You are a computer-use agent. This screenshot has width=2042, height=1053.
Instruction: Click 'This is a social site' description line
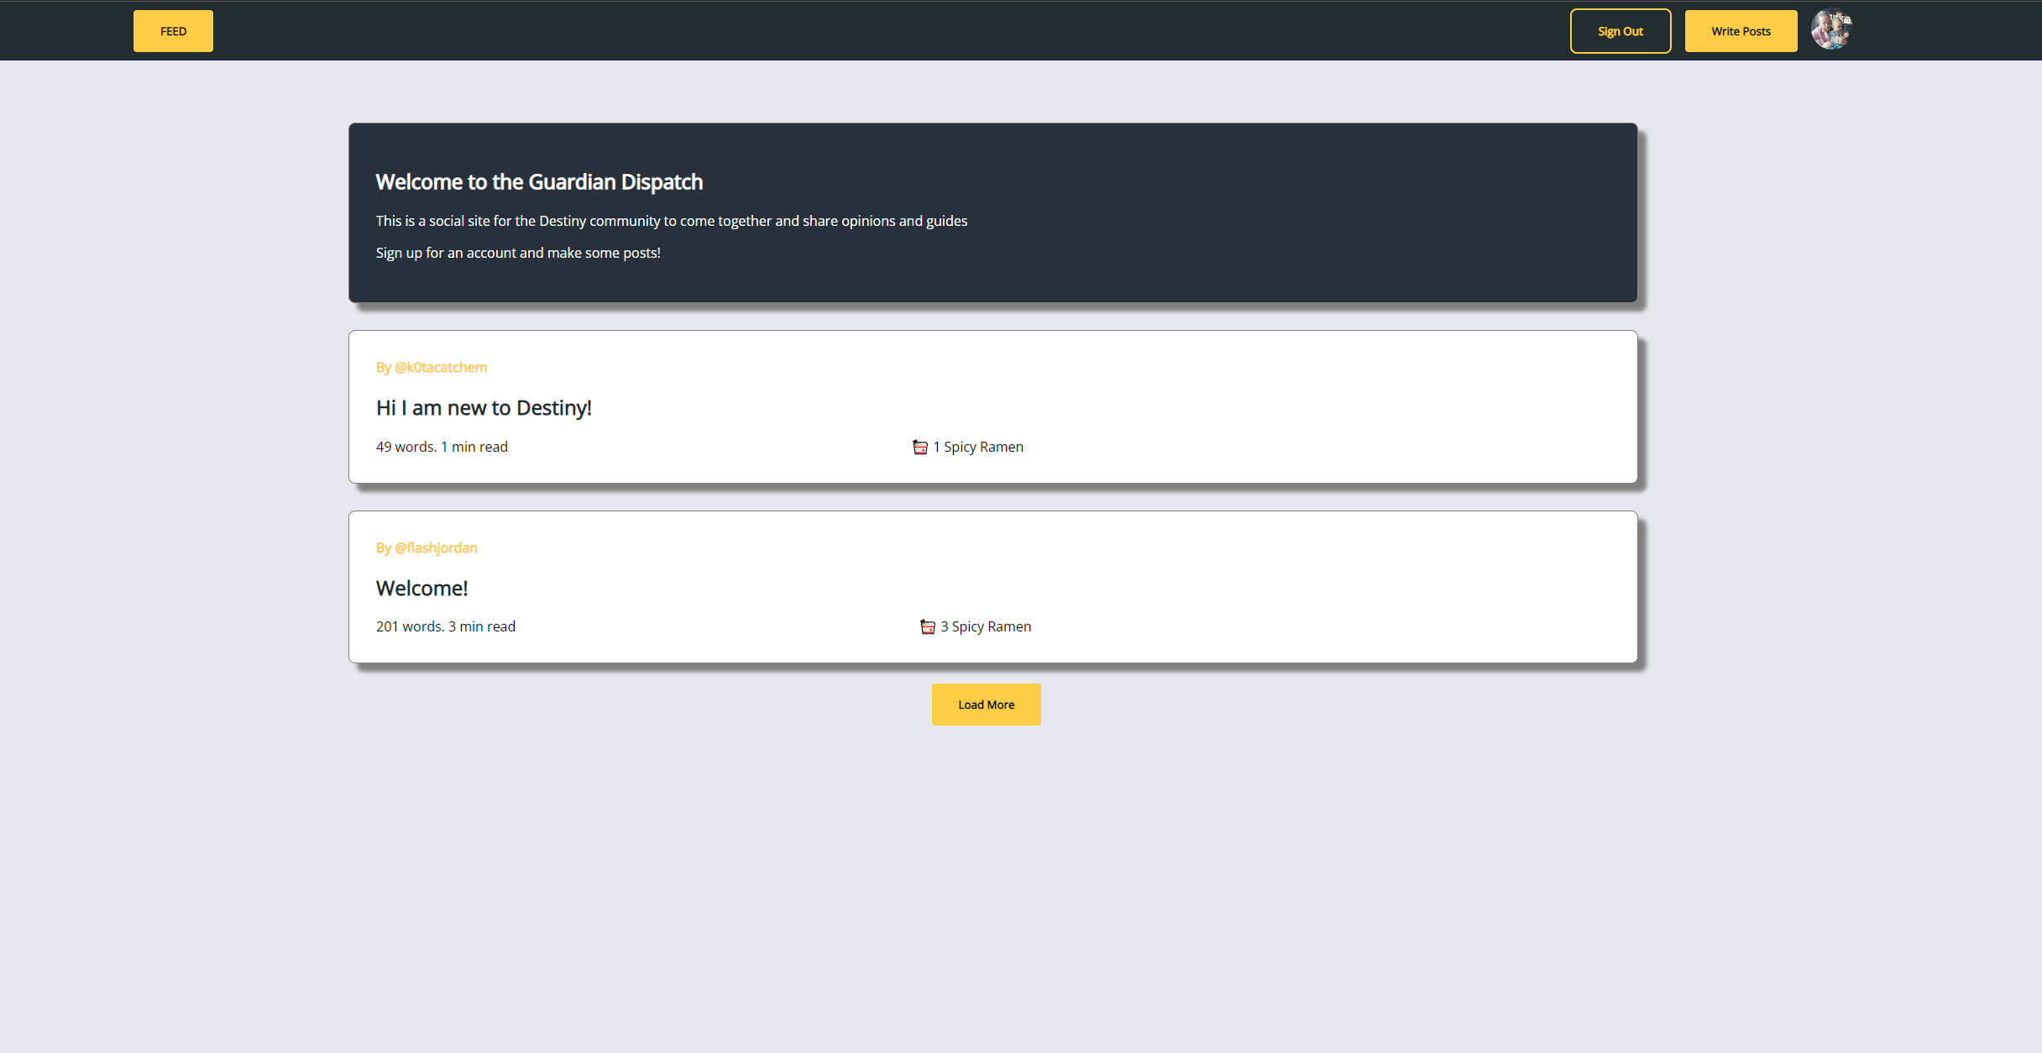[x=672, y=221]
